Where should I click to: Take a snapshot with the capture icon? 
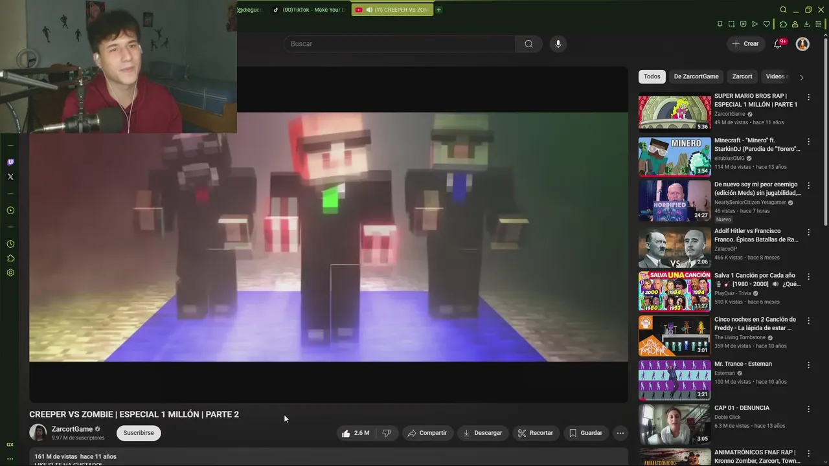(731, 24)
